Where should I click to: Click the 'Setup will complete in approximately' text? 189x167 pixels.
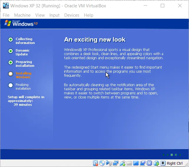[x=26, y=99]
